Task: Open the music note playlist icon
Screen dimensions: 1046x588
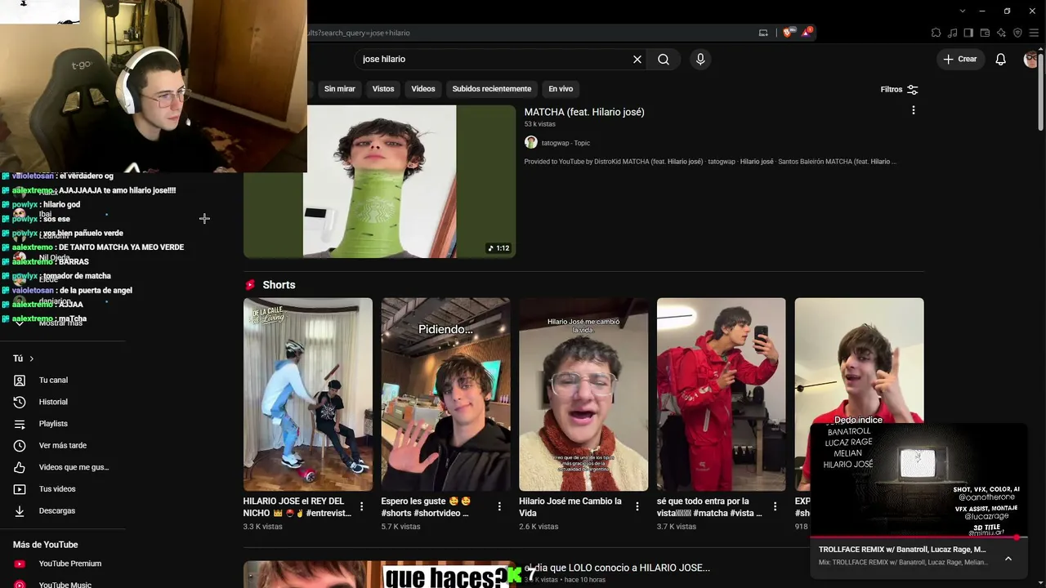Action: [952, 33]
